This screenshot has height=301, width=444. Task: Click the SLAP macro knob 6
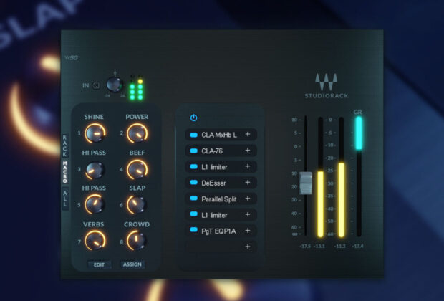coord(137,204)
